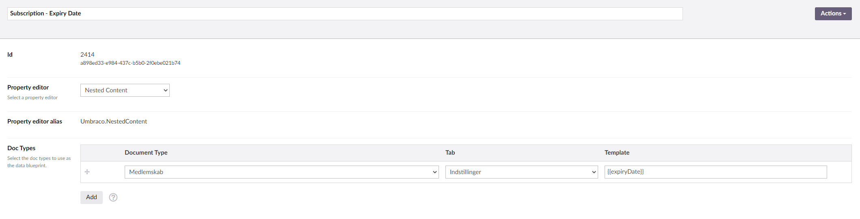The height and width of the screenshot is (219, 860).
Task: Click the Doc Types data blueprint description
Action: (x=39, y=162)
